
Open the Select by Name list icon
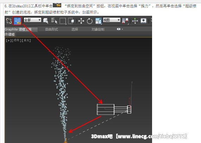click(x=54, y=21)
